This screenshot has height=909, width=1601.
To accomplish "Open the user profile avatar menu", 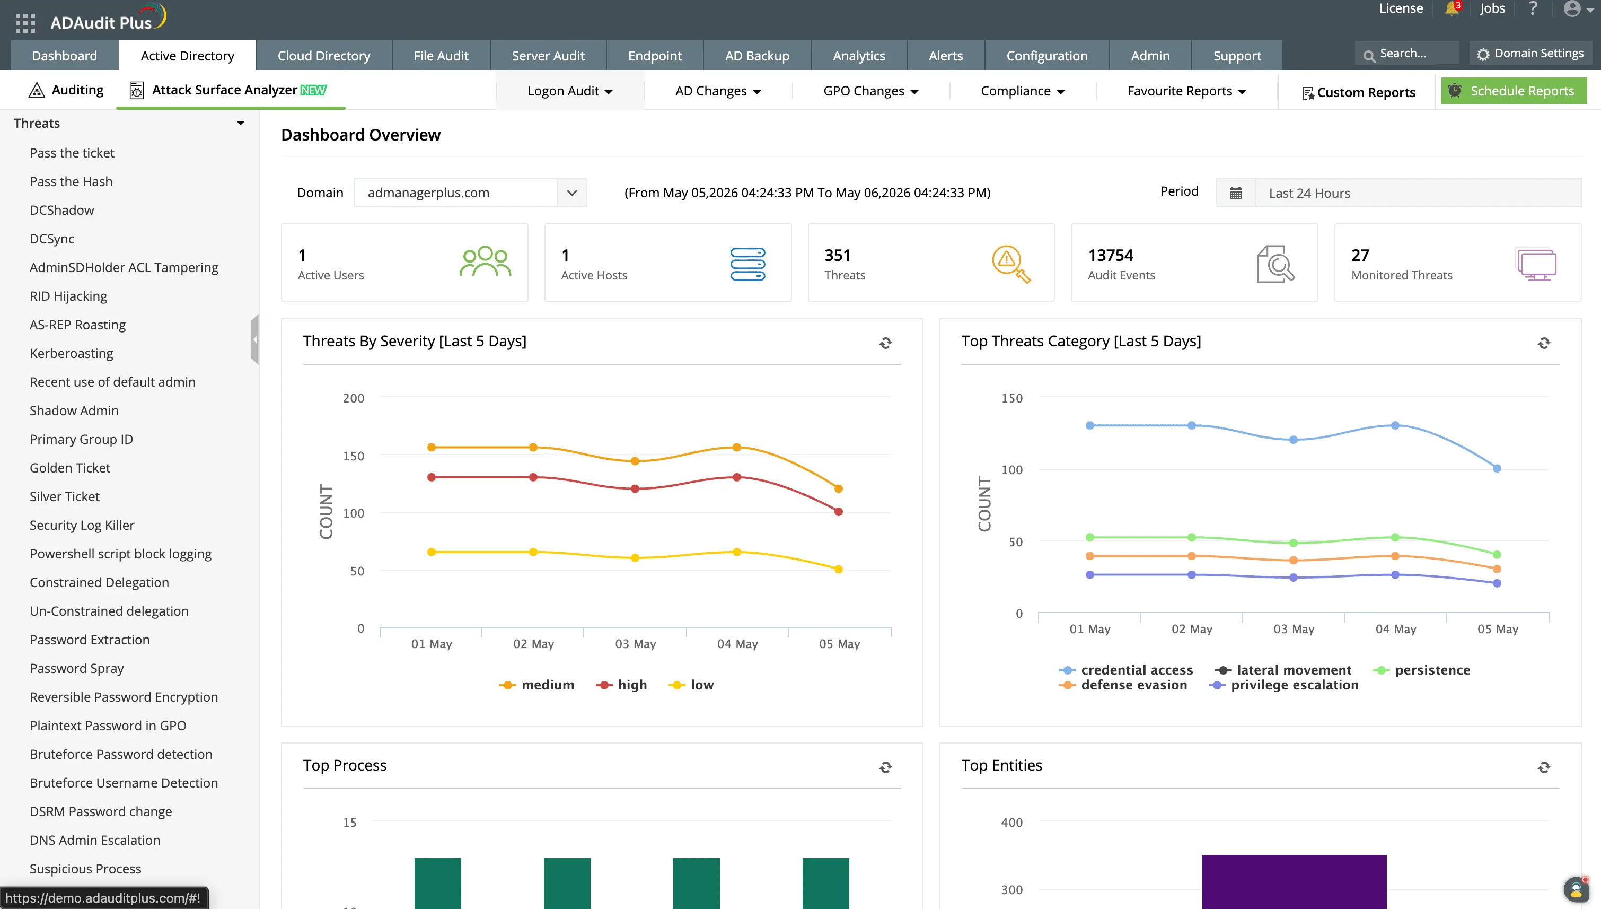I will tap(1578, 8).
